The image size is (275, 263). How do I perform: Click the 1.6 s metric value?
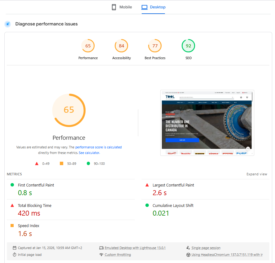tap(25, 234)
